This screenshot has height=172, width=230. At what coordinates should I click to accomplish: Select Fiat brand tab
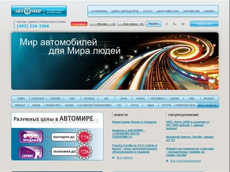72,99
